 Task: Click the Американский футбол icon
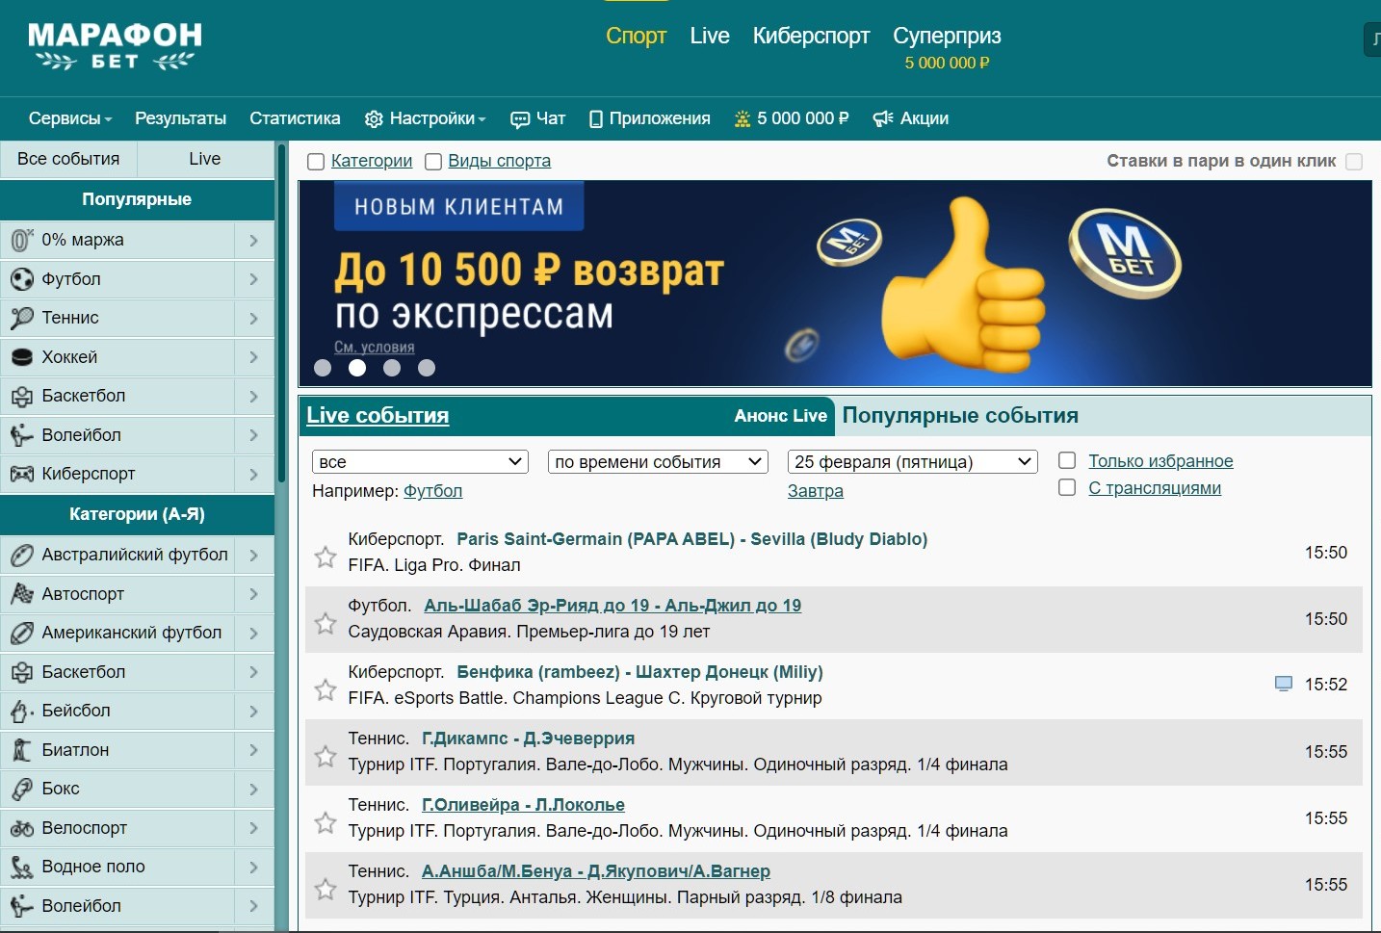click(21, 633)
